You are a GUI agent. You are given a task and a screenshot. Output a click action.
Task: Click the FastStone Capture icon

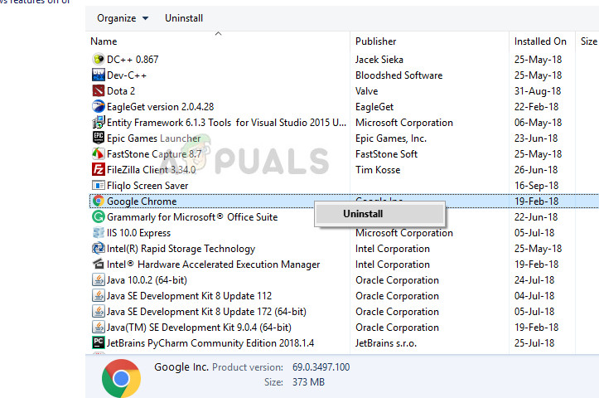[99, 153]
